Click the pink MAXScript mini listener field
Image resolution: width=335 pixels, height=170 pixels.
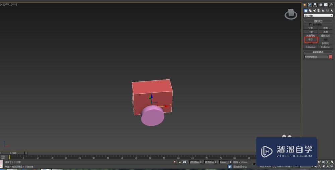tap(1, 162)
